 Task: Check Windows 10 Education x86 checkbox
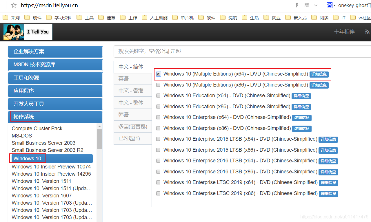158,107
